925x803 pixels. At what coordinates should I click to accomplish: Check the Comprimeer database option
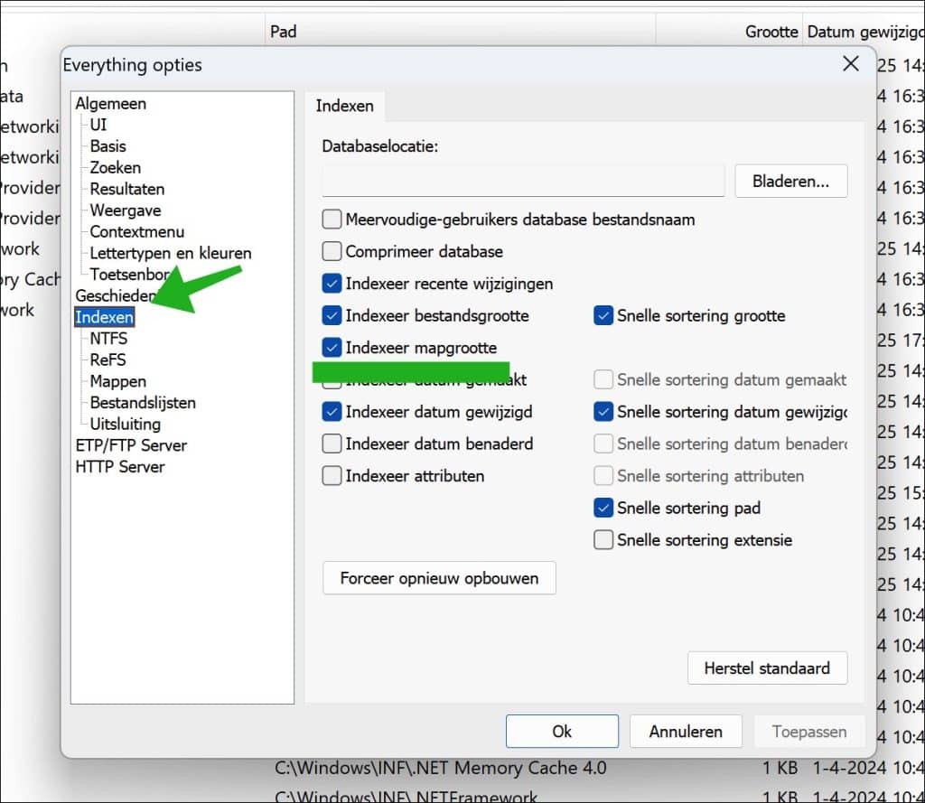[x=332, y=252]
